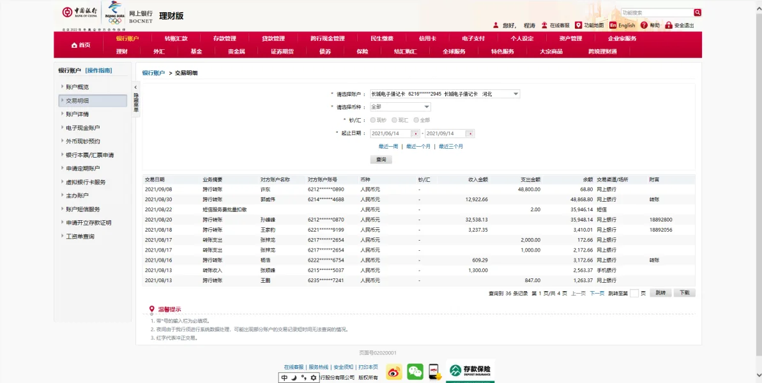This screenshot has width=762, height=383.
Task: Click the end date calendar icon
Action: click(470, 133)
